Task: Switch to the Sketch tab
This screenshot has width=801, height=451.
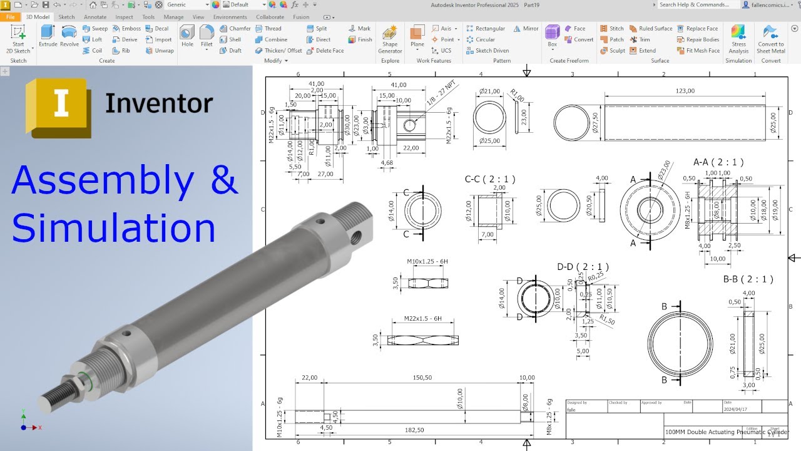Action: point(66,17)
